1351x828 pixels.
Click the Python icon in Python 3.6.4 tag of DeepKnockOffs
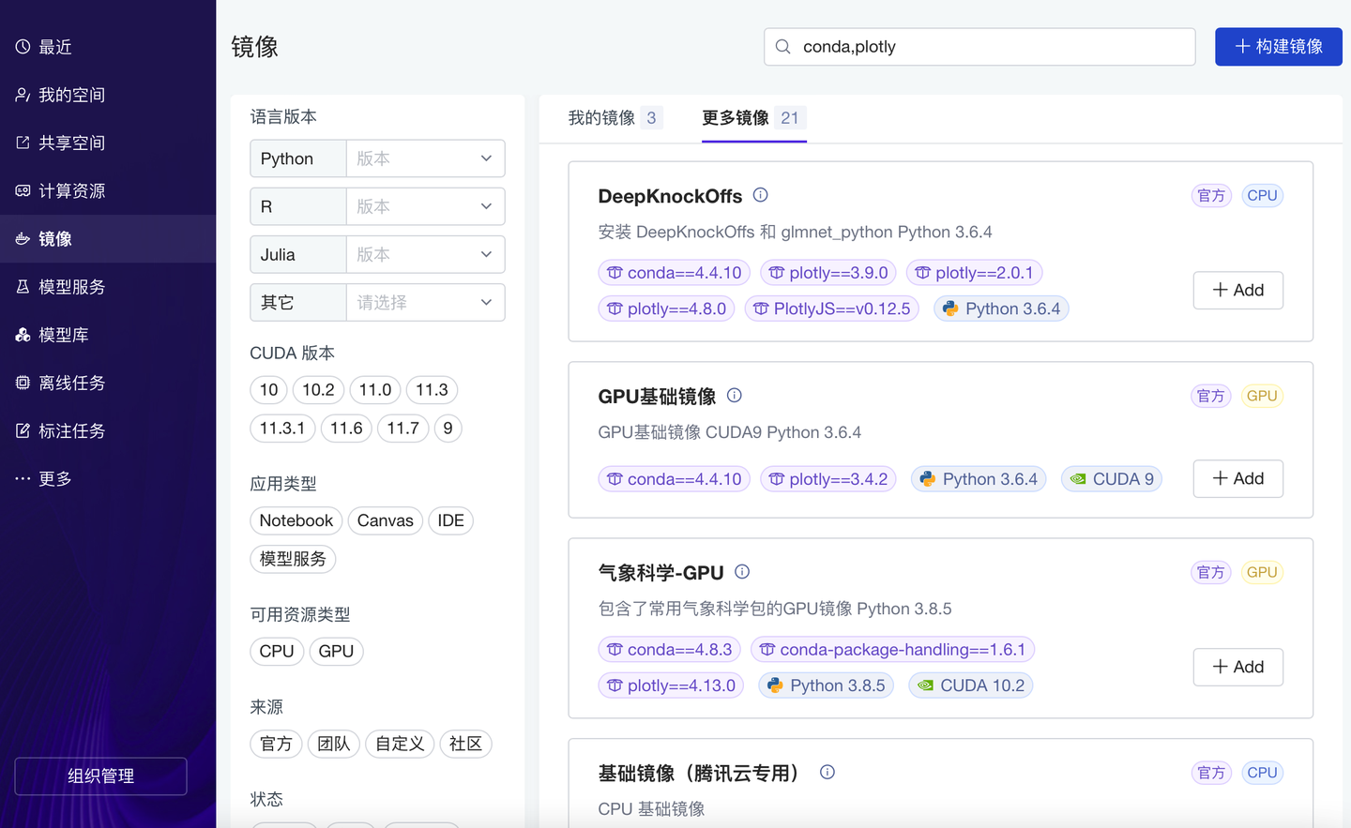[x=950, y=309]
